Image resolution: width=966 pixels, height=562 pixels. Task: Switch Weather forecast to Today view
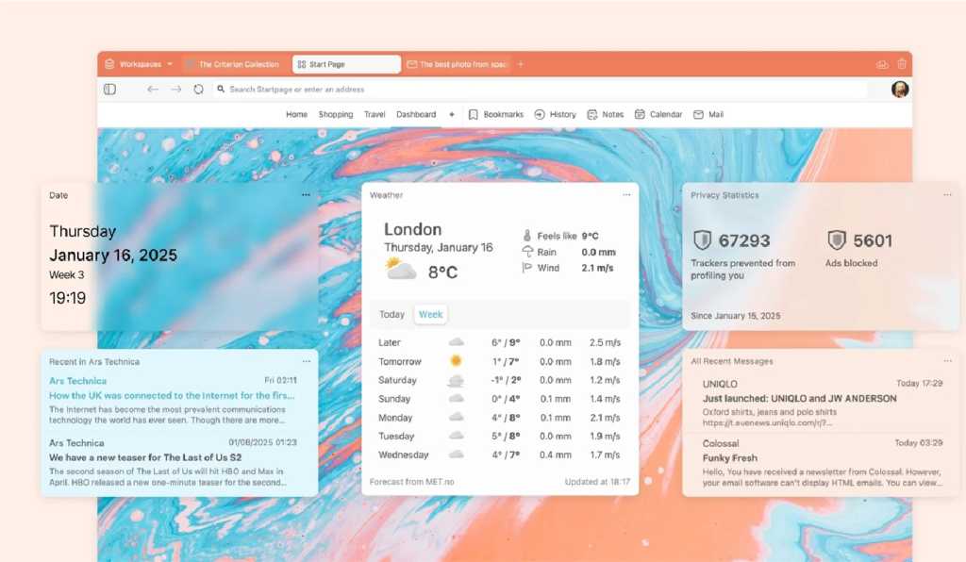[391, 314]
